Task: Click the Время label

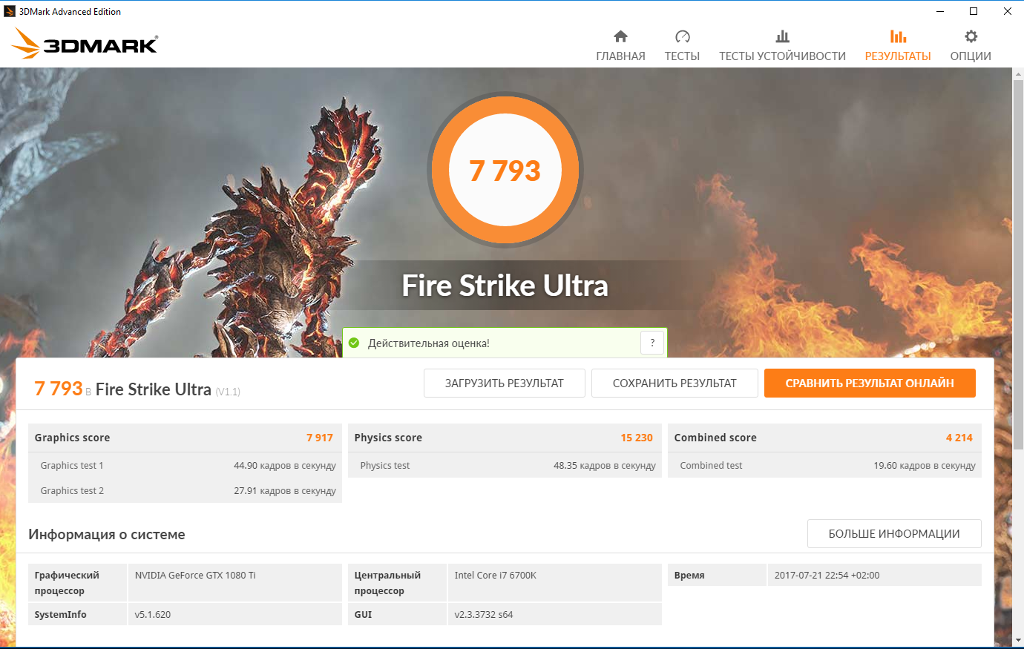Action: [689, 576]
